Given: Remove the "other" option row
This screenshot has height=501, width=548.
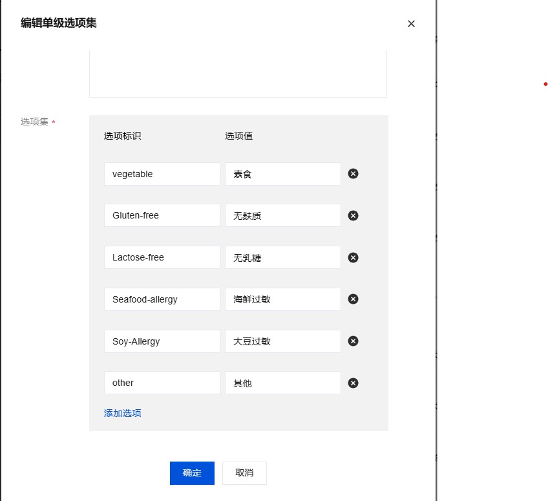Looking at the screenshot, I should pyautogui.click(x=353, y=383).
